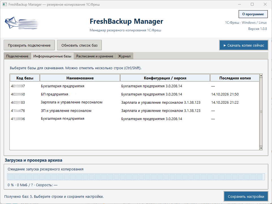
Task: Click the table scrollbar down arrow
Action: (x=261, y=148)
